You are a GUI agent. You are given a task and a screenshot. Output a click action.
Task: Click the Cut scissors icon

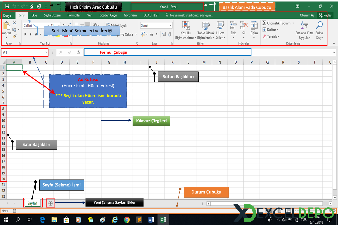pyautogui.click(x=15, y=23)
